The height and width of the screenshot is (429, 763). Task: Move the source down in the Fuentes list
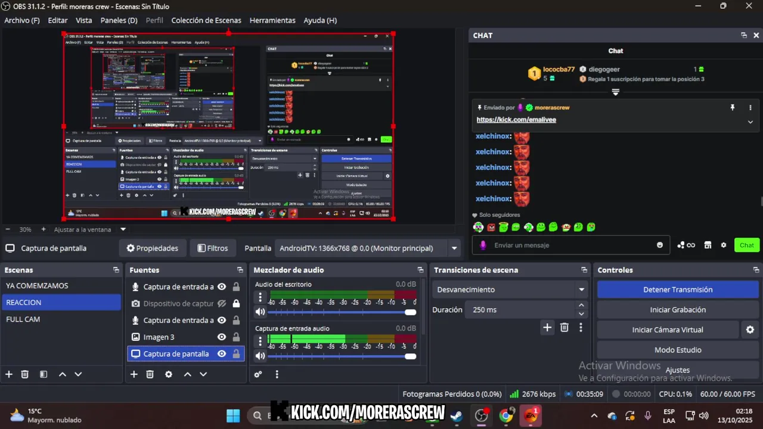tap(203, 374)
